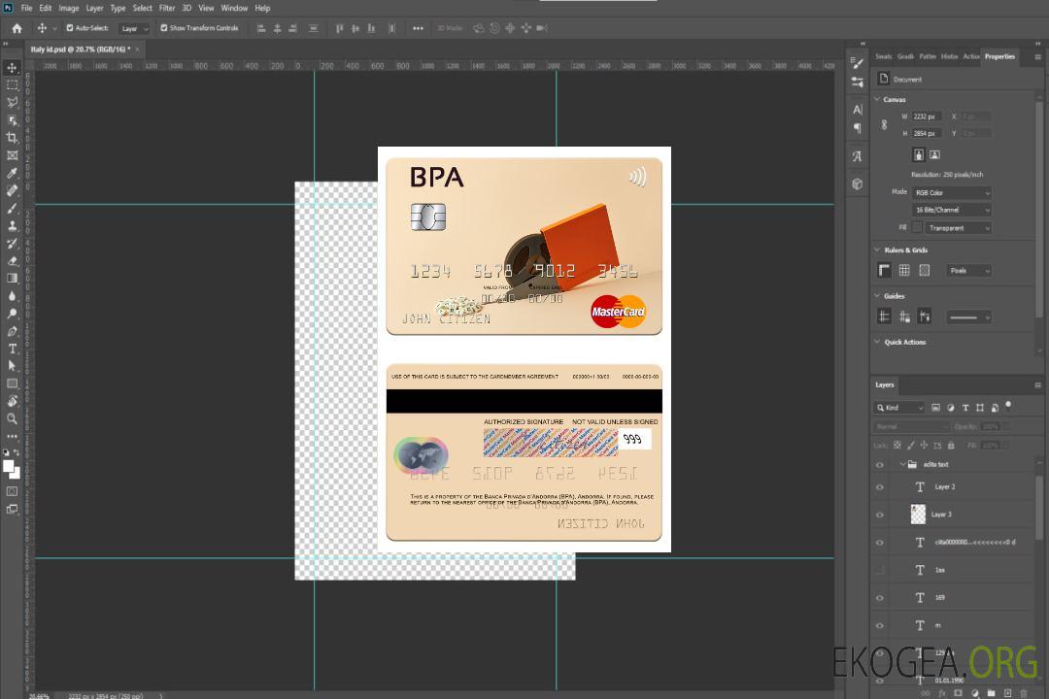Click the canvas height input field
The image size is (1049, 699).
(927, 134)
